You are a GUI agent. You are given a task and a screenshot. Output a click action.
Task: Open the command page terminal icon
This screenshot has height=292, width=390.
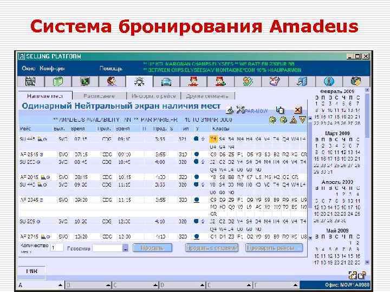85,81
